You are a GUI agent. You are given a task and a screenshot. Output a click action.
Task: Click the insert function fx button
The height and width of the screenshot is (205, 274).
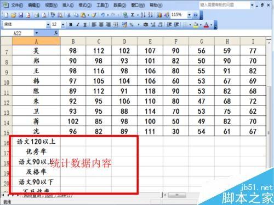tap(56, 33)
